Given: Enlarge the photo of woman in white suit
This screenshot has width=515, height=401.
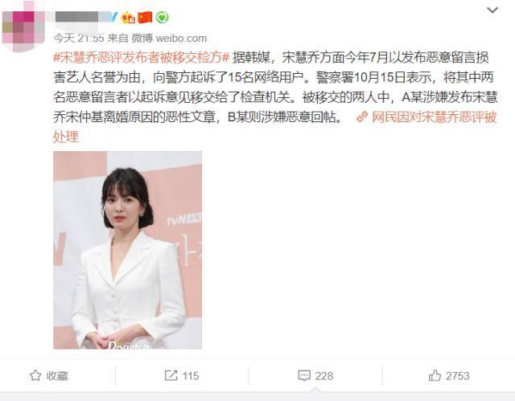Looking at the screenshot, I should (127, 250).
